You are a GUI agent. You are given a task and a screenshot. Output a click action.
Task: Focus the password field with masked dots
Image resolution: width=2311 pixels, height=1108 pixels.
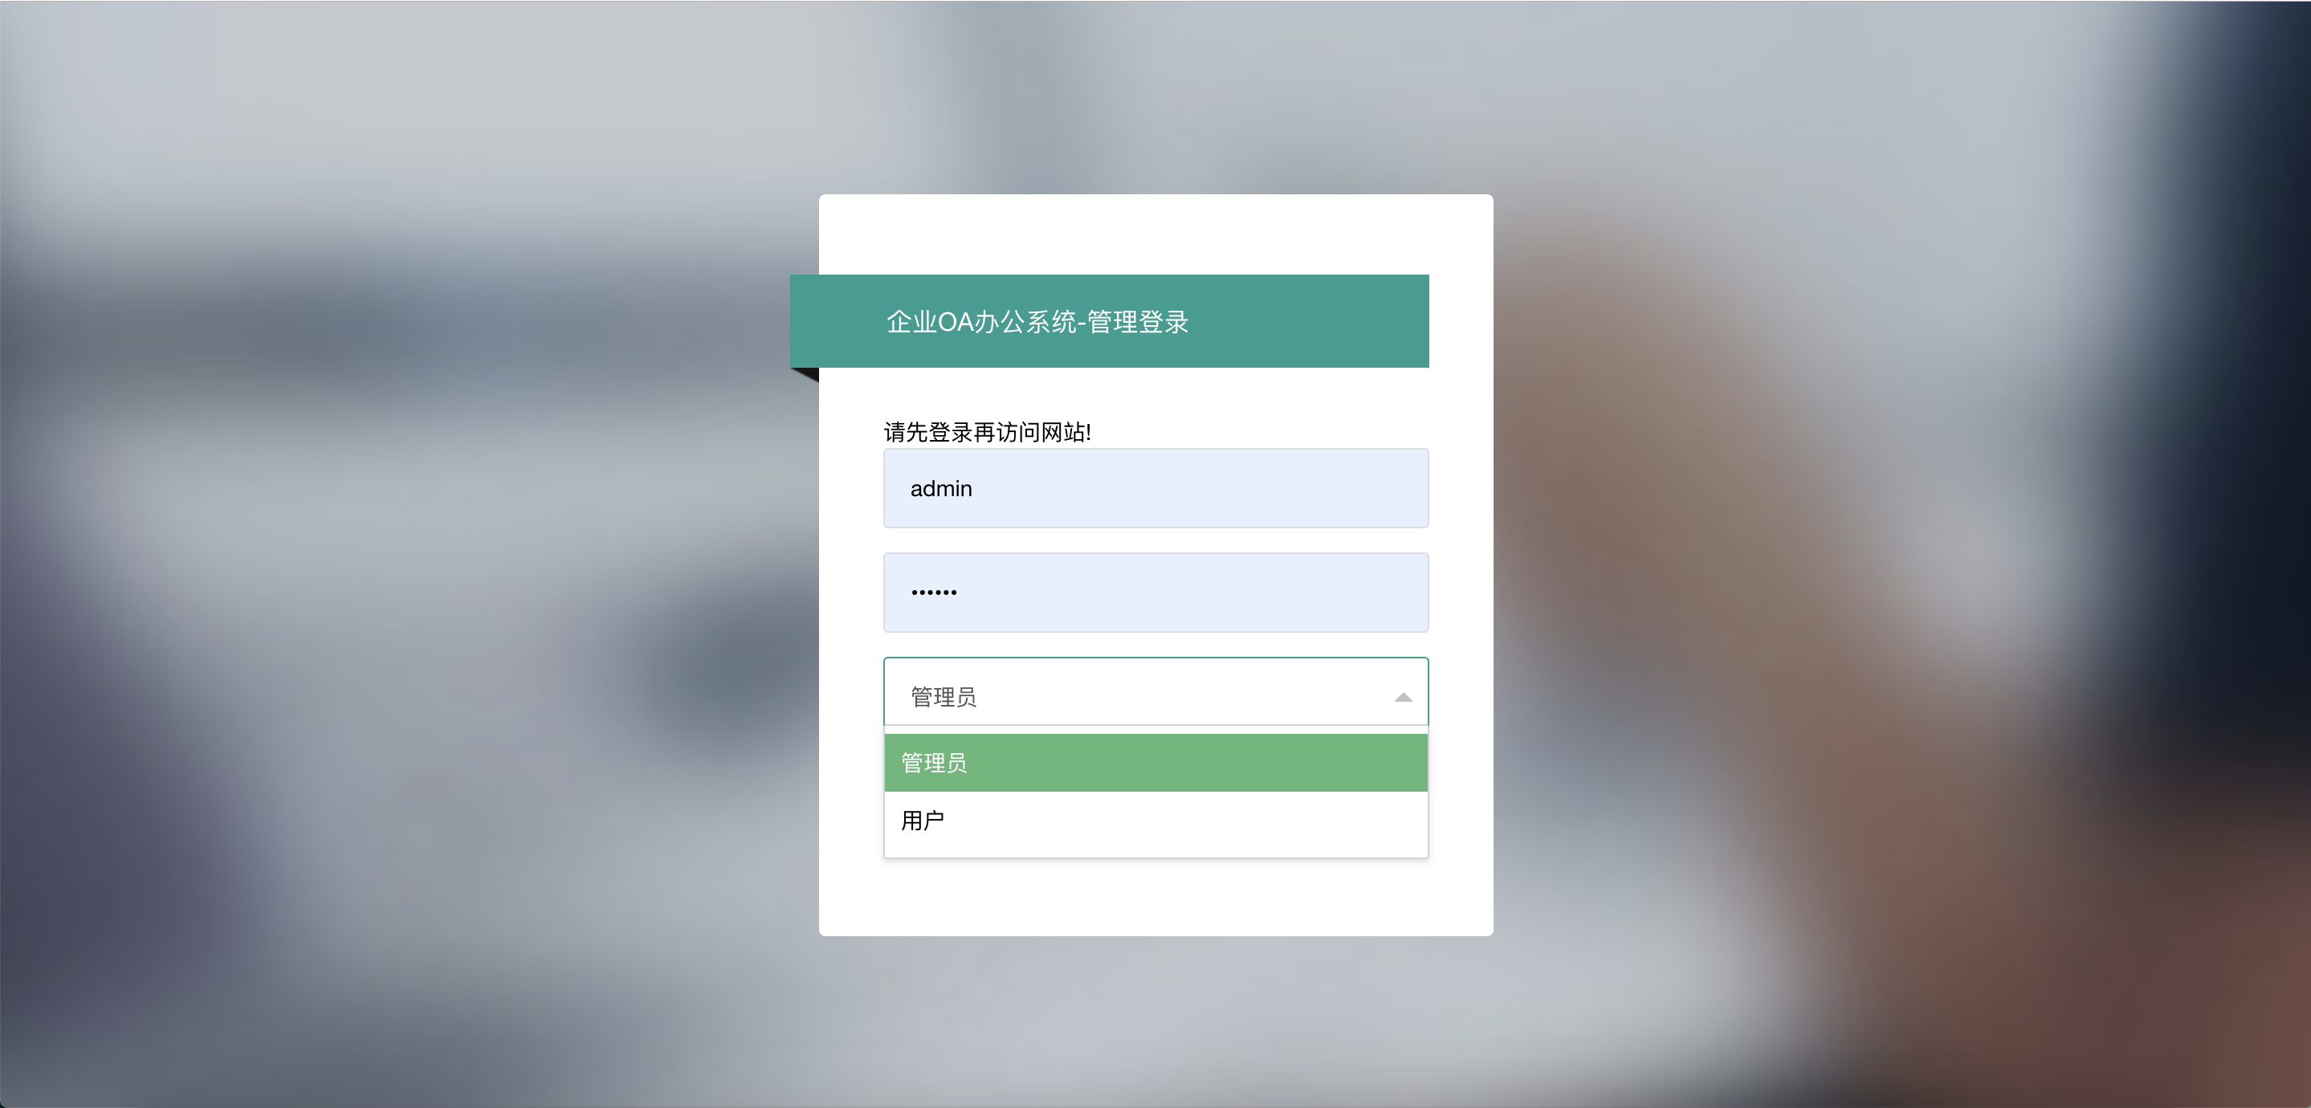pos(1155,592)
